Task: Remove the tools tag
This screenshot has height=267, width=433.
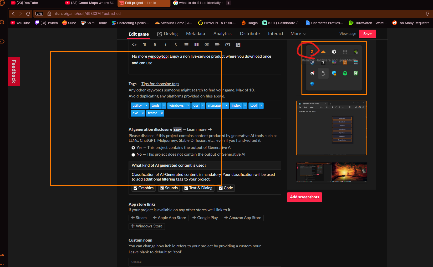Action: pyautogui.click(x=164, y=106)
